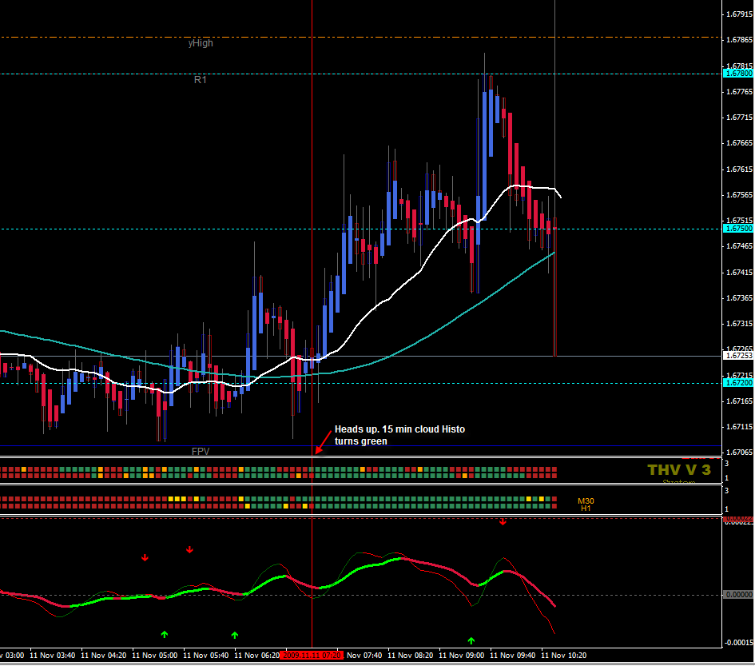Select the middle green up arrow in the oscillator
Screen dimensions: 755x666
click(x=235, y=636)
